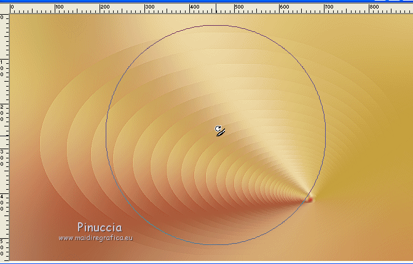The height and width of the screenshot is (264, 413).
Task: Click the circular selection outline at its top edge
Action: [216, 26]
